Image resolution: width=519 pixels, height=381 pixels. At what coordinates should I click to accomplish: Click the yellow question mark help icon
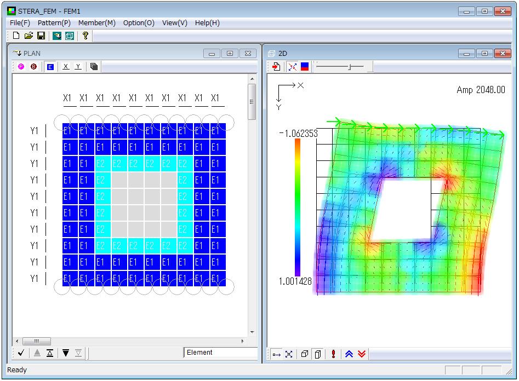85,36
